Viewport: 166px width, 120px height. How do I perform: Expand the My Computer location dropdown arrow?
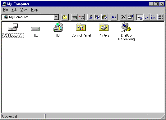click(56, 17)
